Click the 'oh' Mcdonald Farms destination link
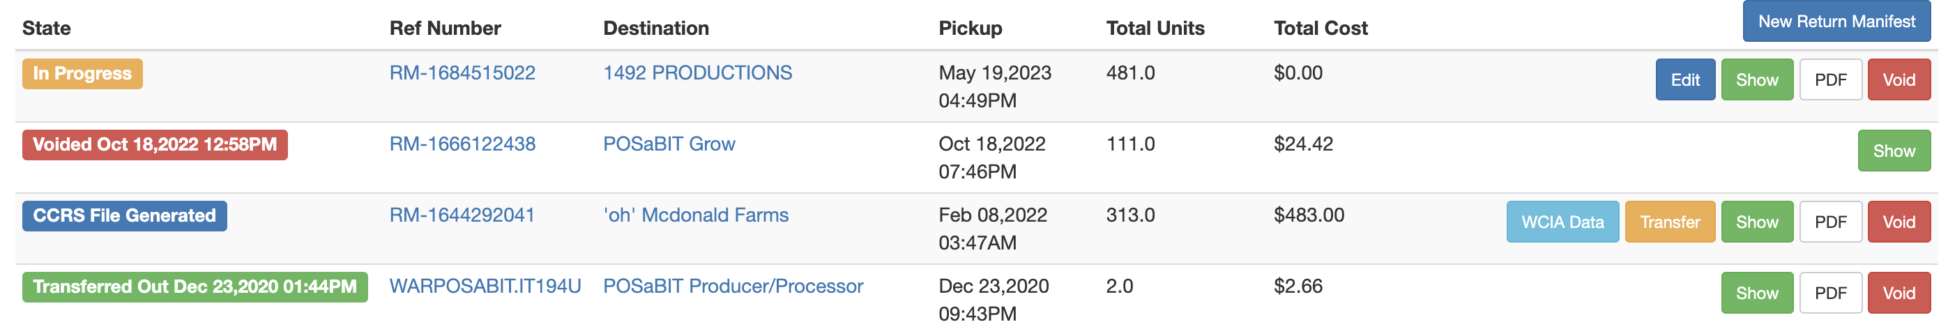 tap(696, 215)
